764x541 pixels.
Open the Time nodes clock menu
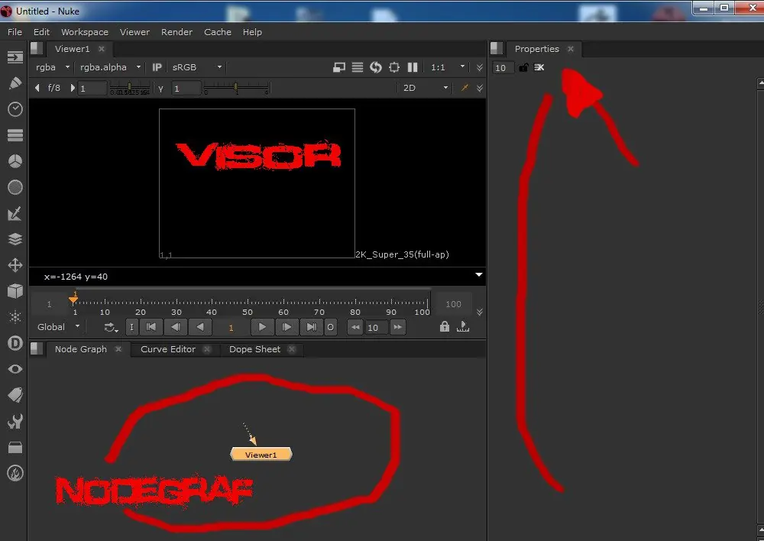click(15, 109)
